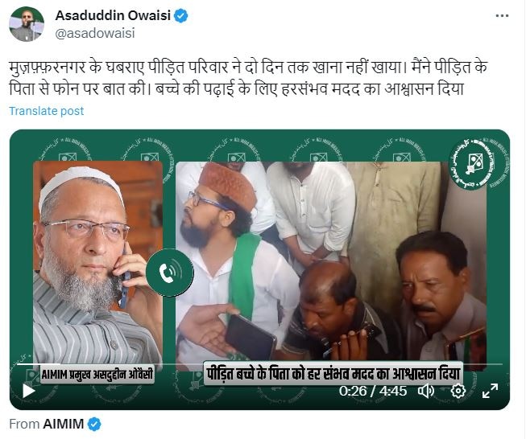Click the AIMIM प्रमुख name caption banner
This screenshot has height=439, width=526.
pos(97,374)
